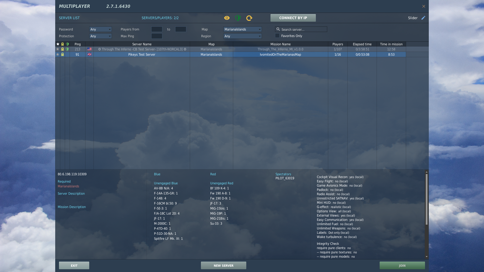Click the search magnifier icon
Screen dimensions: 484x272
pyautogui.click(x=278, y=30)
